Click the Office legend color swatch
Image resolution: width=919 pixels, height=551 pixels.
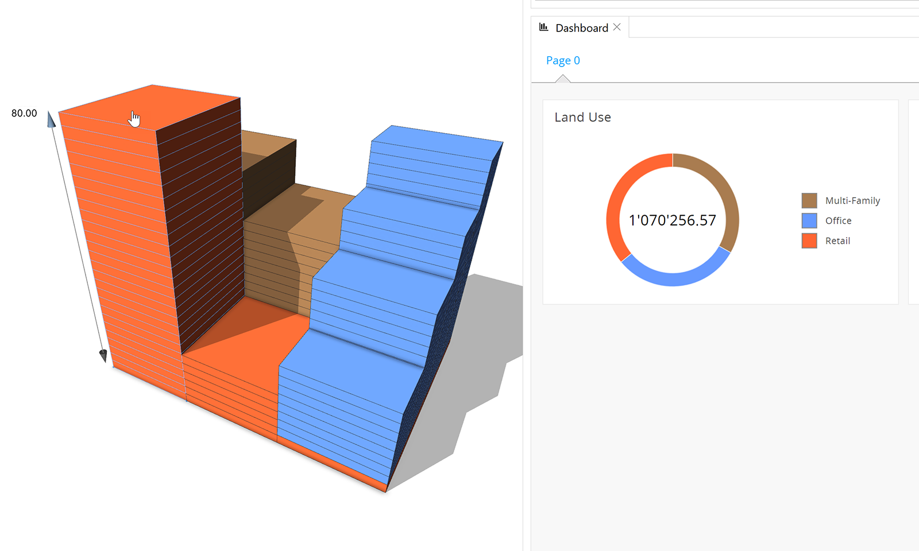809,220
